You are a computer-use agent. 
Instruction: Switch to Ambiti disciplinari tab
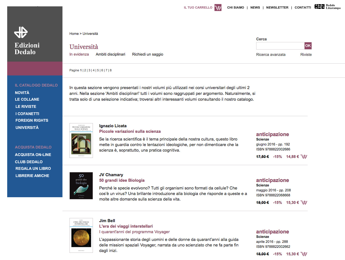point(110,54)
